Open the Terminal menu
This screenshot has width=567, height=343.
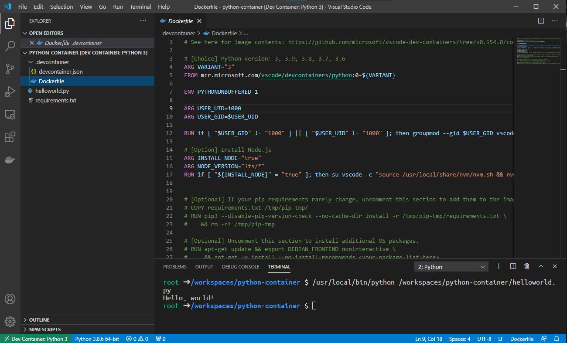click(140, 7)
